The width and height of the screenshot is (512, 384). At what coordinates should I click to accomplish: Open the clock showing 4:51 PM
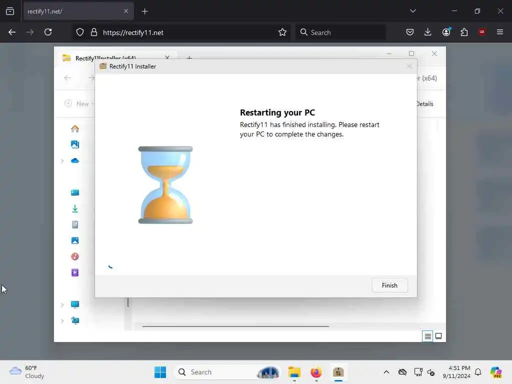click(456, 372)
